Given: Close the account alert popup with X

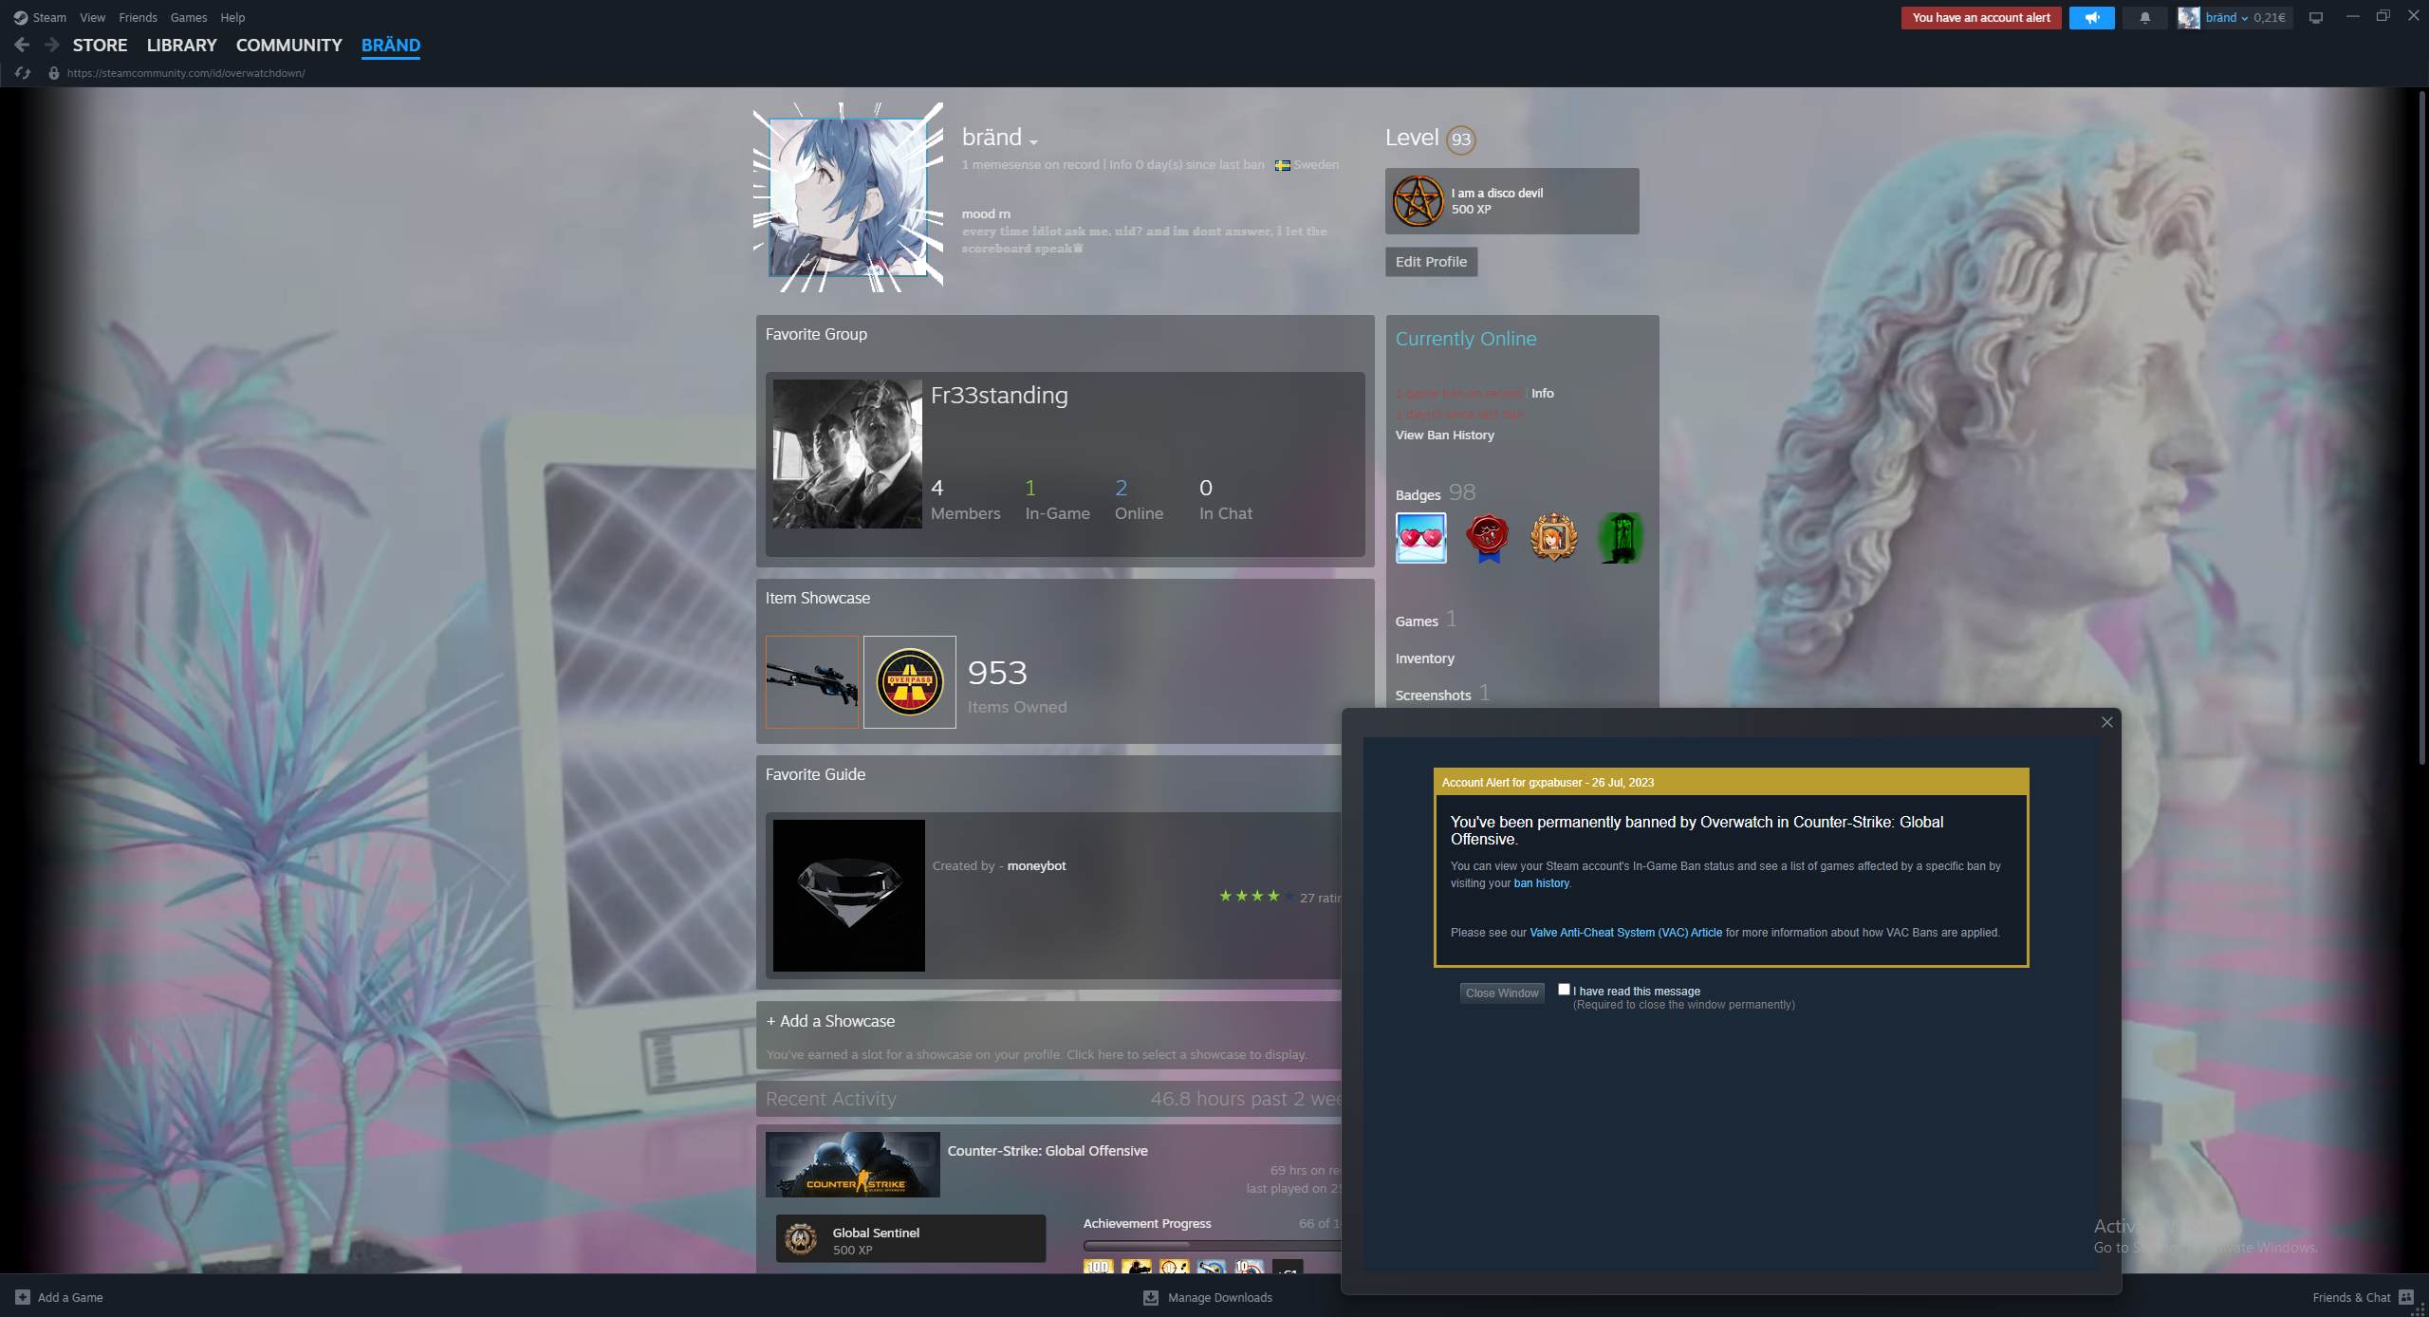Looking at the screenshot, I should 2106,722.
